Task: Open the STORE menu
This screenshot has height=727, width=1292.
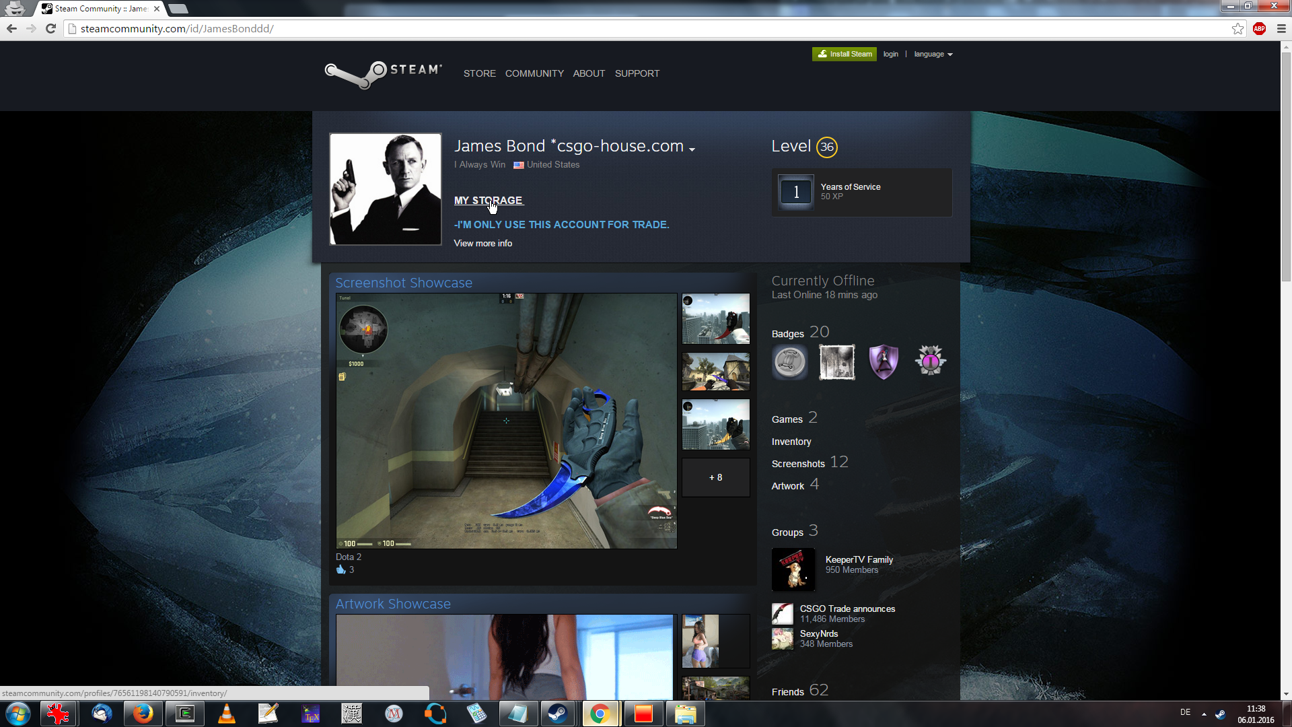Action: pos(479,73)
